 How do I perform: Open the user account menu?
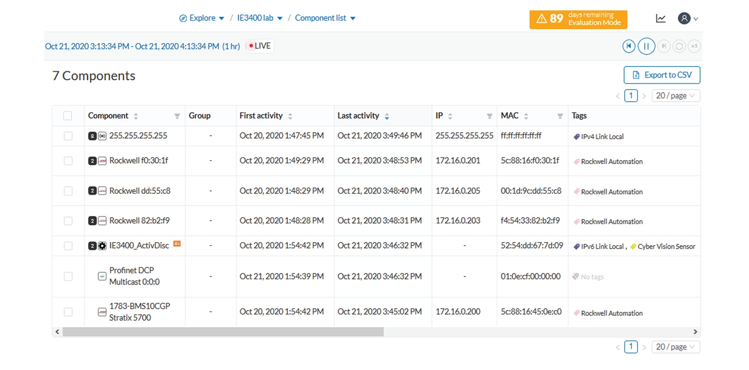(688, 18)
